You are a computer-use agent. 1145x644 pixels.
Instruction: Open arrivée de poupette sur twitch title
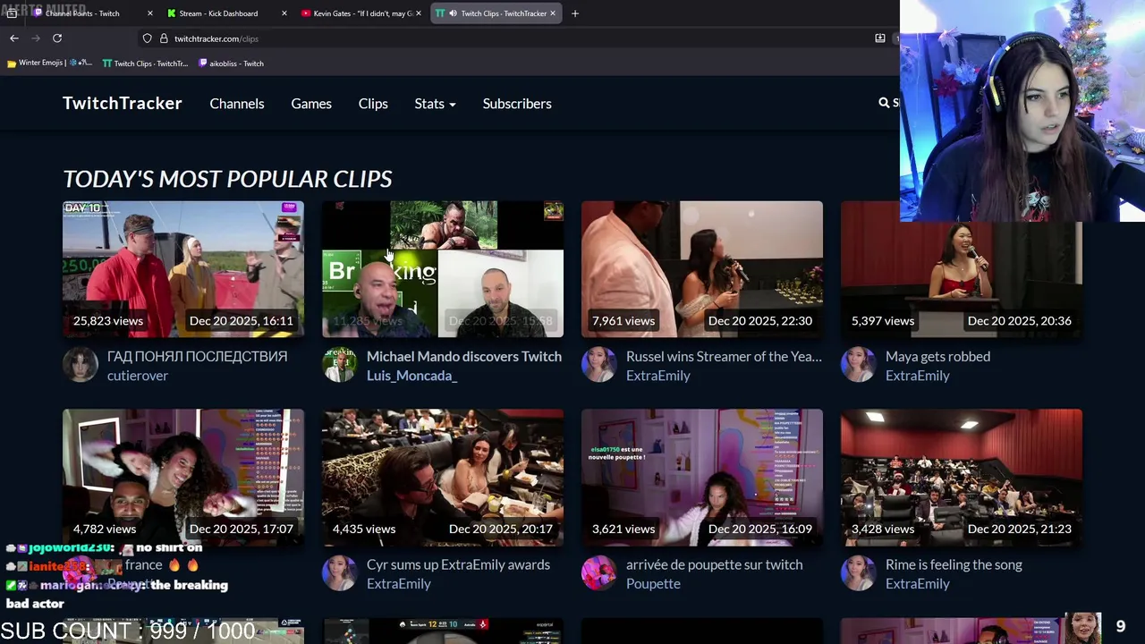pos(714,564)
